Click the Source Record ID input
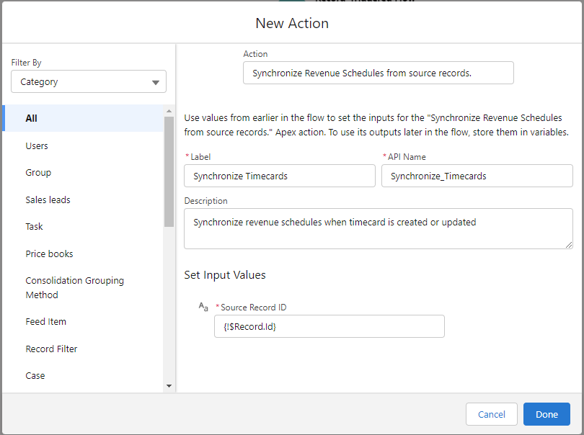 329,326
